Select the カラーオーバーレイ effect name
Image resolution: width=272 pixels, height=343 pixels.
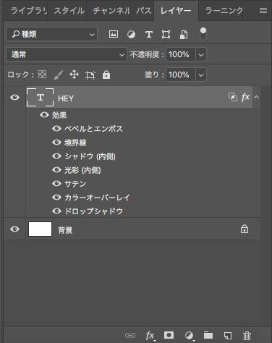(x=98, y=198)
